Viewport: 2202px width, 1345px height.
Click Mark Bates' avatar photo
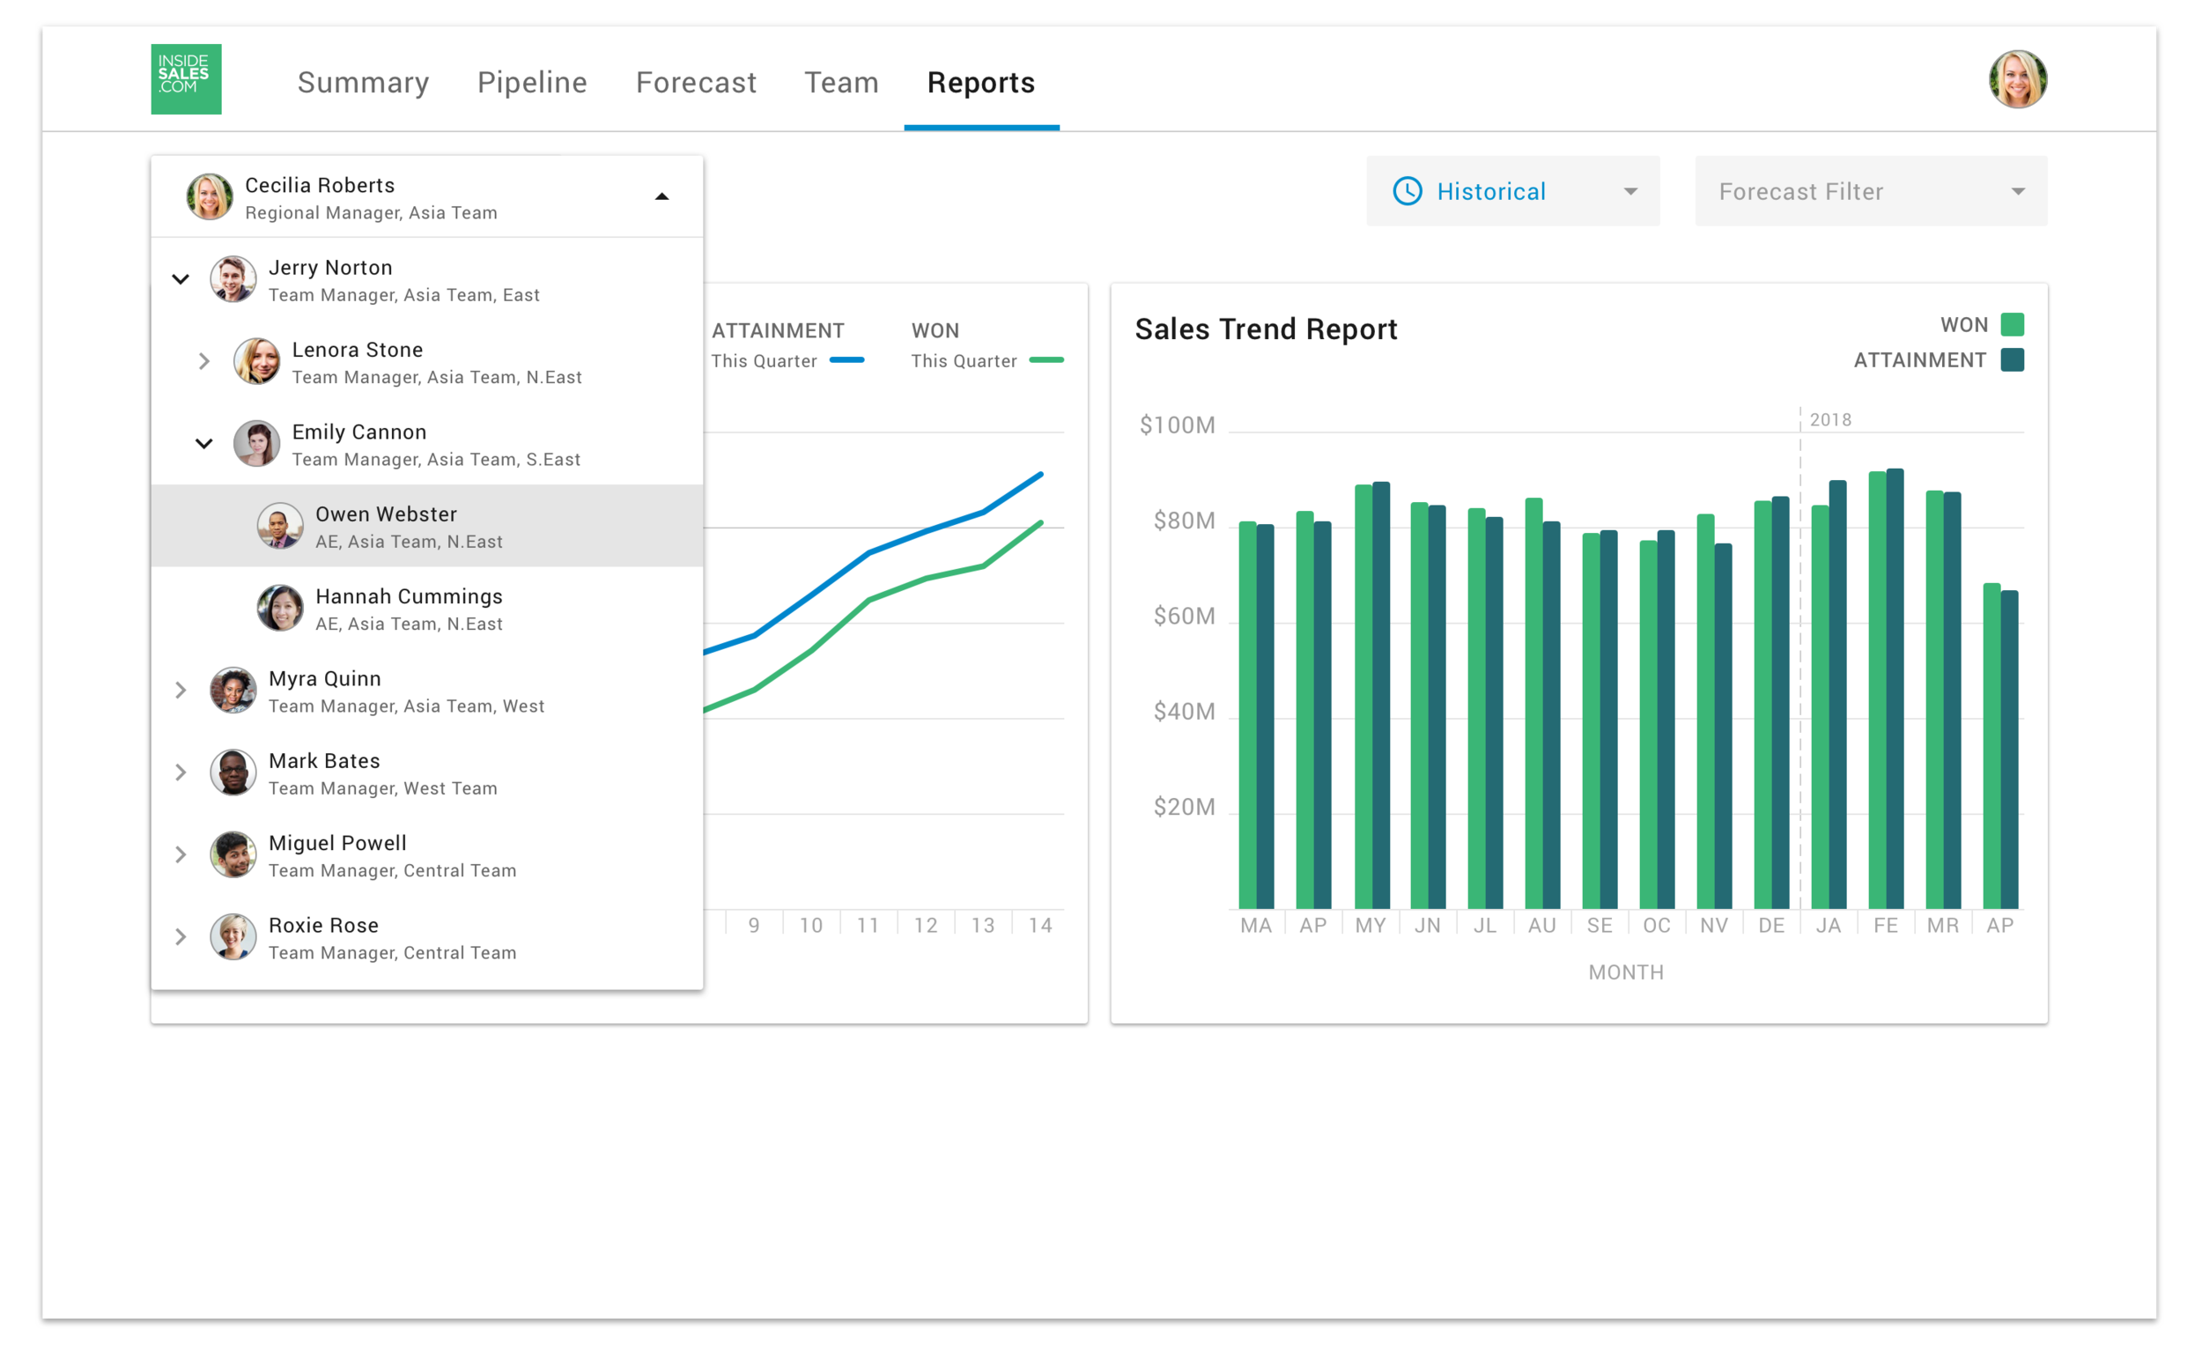pyautogui.click(x=233, y=773)
